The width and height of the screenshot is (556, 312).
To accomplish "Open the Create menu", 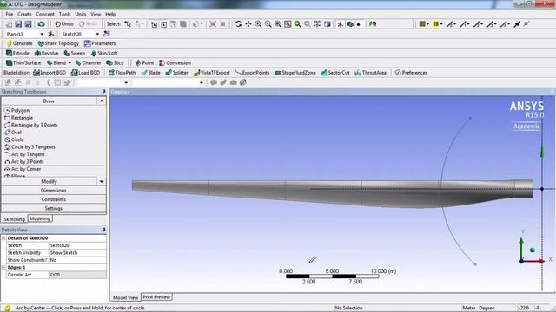I will pyautogui.click(x=24, y=14).
